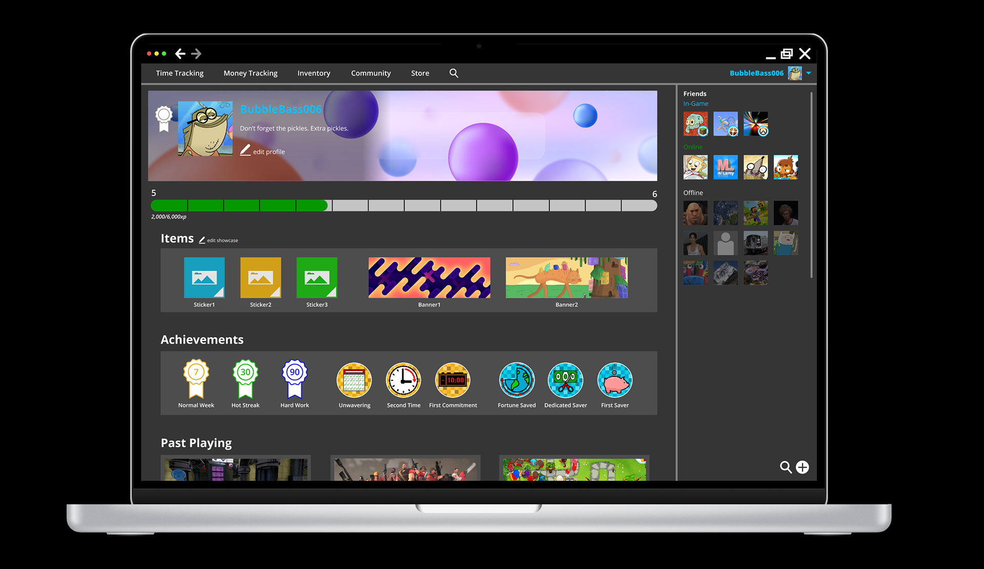The image size is (984, 569).
Task: Open the green Sticker3 item
Action: pos(317,278)
